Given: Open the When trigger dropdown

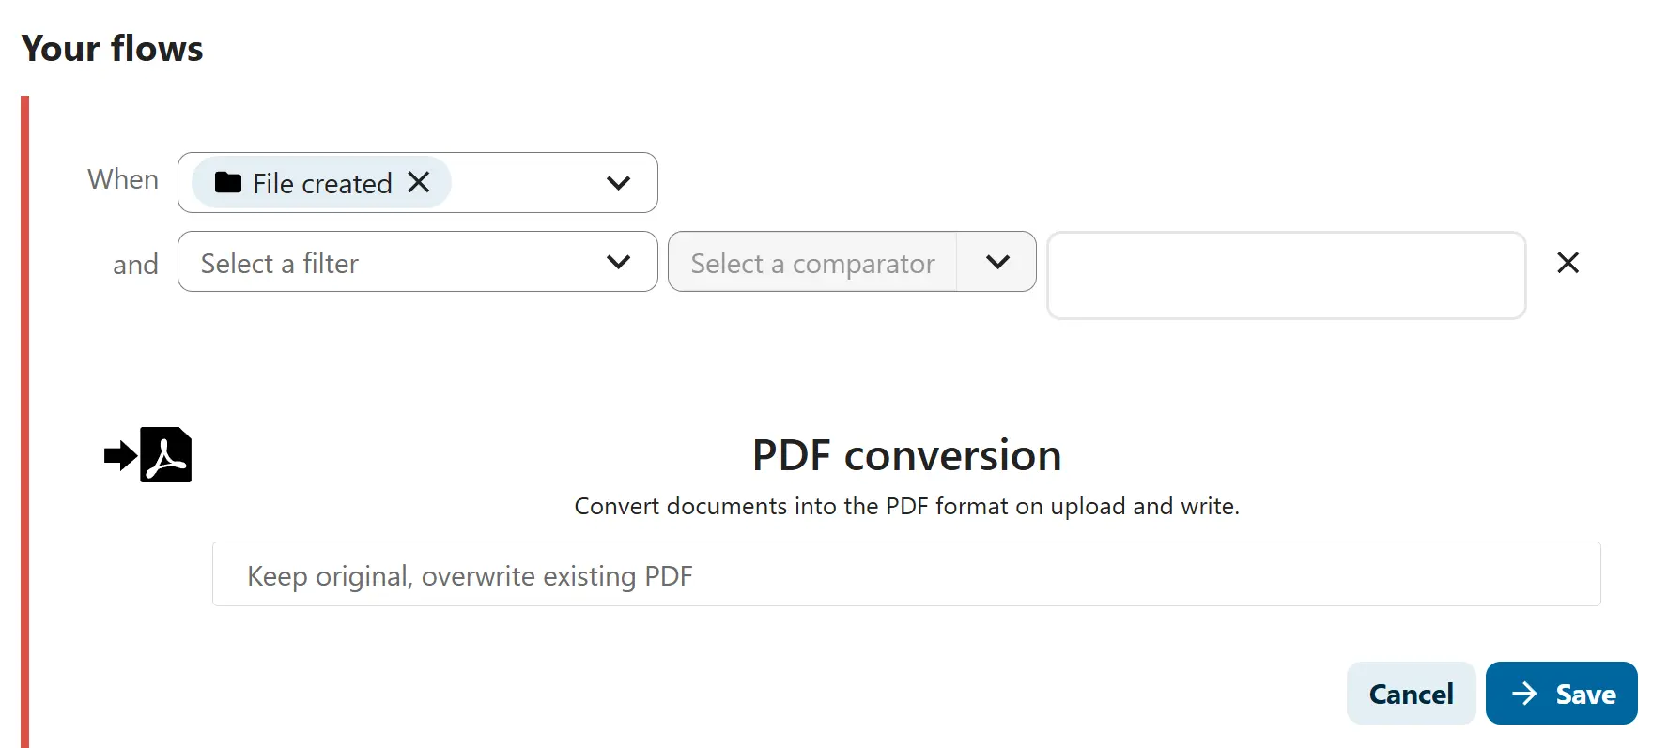Looking at the screenshot, I should (619, 183).
